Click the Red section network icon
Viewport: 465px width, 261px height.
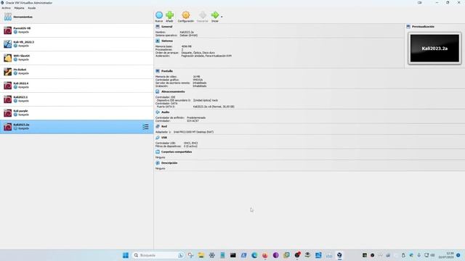pos(158,126)
